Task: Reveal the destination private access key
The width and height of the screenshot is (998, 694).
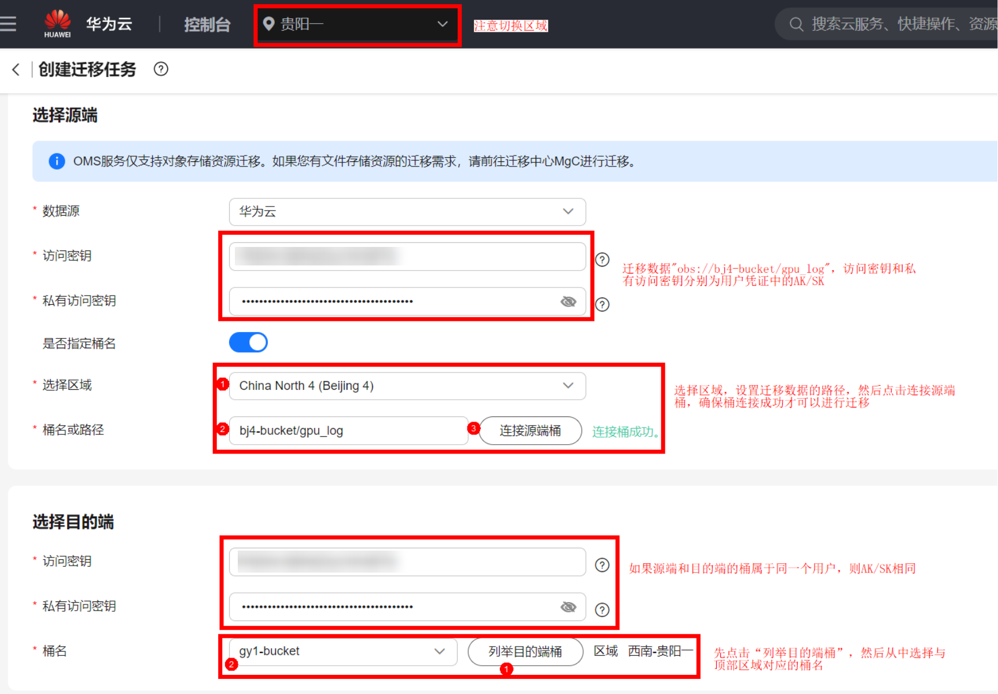Action: [x=568, y=607]
